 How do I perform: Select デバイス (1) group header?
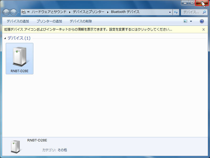tap(19, 38)
